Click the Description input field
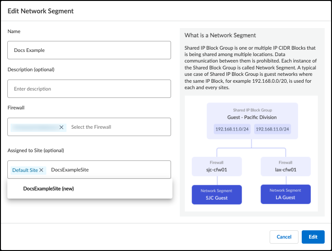Image resolution: width=332 pixels, height=251 pixels. point(89,89)
